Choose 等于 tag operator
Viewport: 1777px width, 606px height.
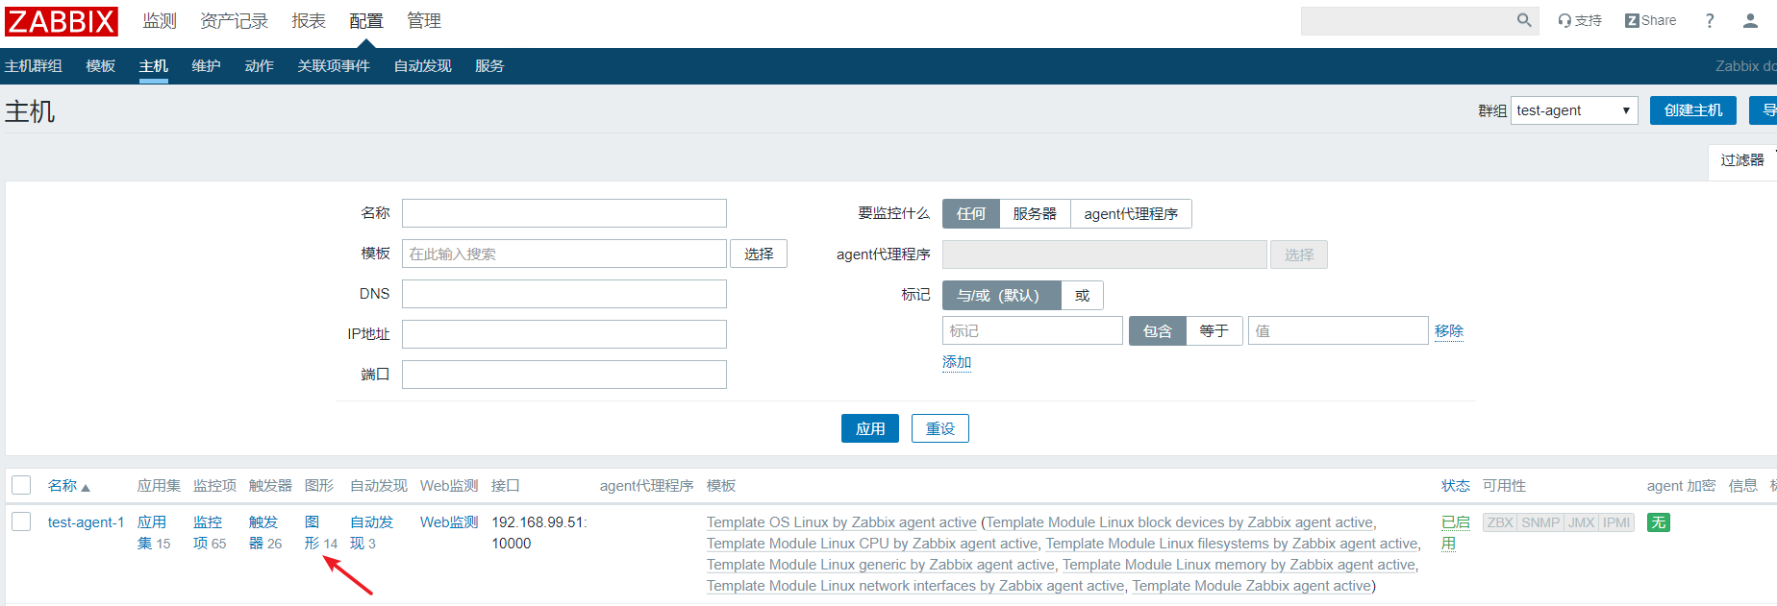1214,330
